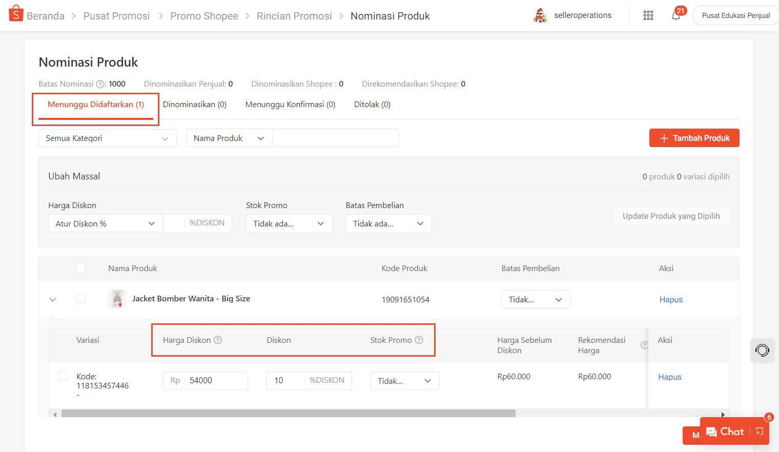The image size is (779, 452).
Task: Click the Harga Diskon price input field
Action: tap(215, 380)
